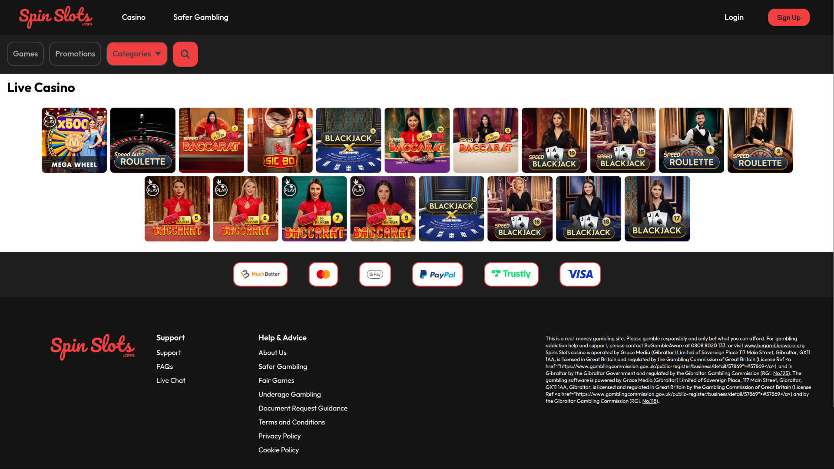Select the MuchBetter payment icon

click(261, 274)
